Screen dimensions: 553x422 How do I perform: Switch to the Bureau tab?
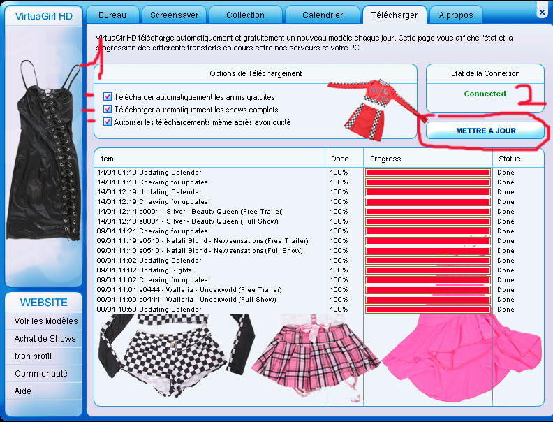(112, 15)
